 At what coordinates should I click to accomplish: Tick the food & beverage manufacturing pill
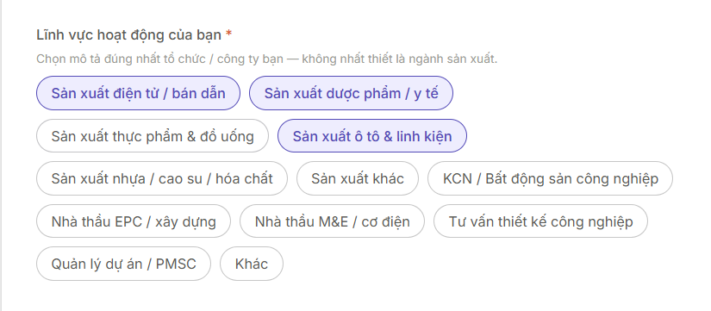point(153,135)
